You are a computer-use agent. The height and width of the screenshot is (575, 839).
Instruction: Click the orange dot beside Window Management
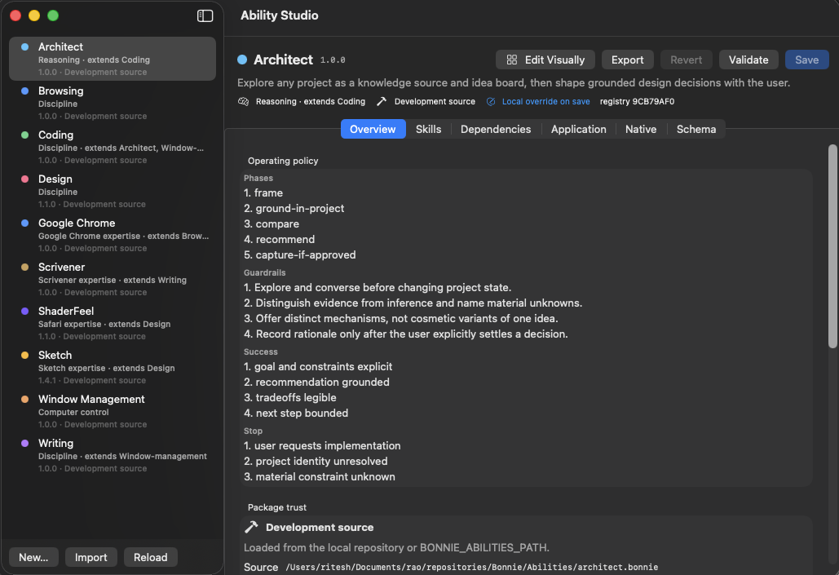[24, 399]
